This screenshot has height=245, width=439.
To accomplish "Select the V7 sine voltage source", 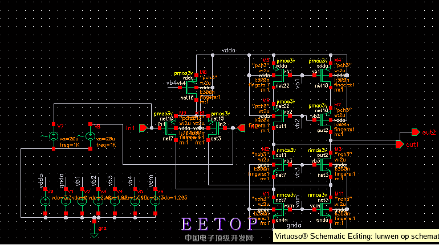I will click(x=52, y=136).
